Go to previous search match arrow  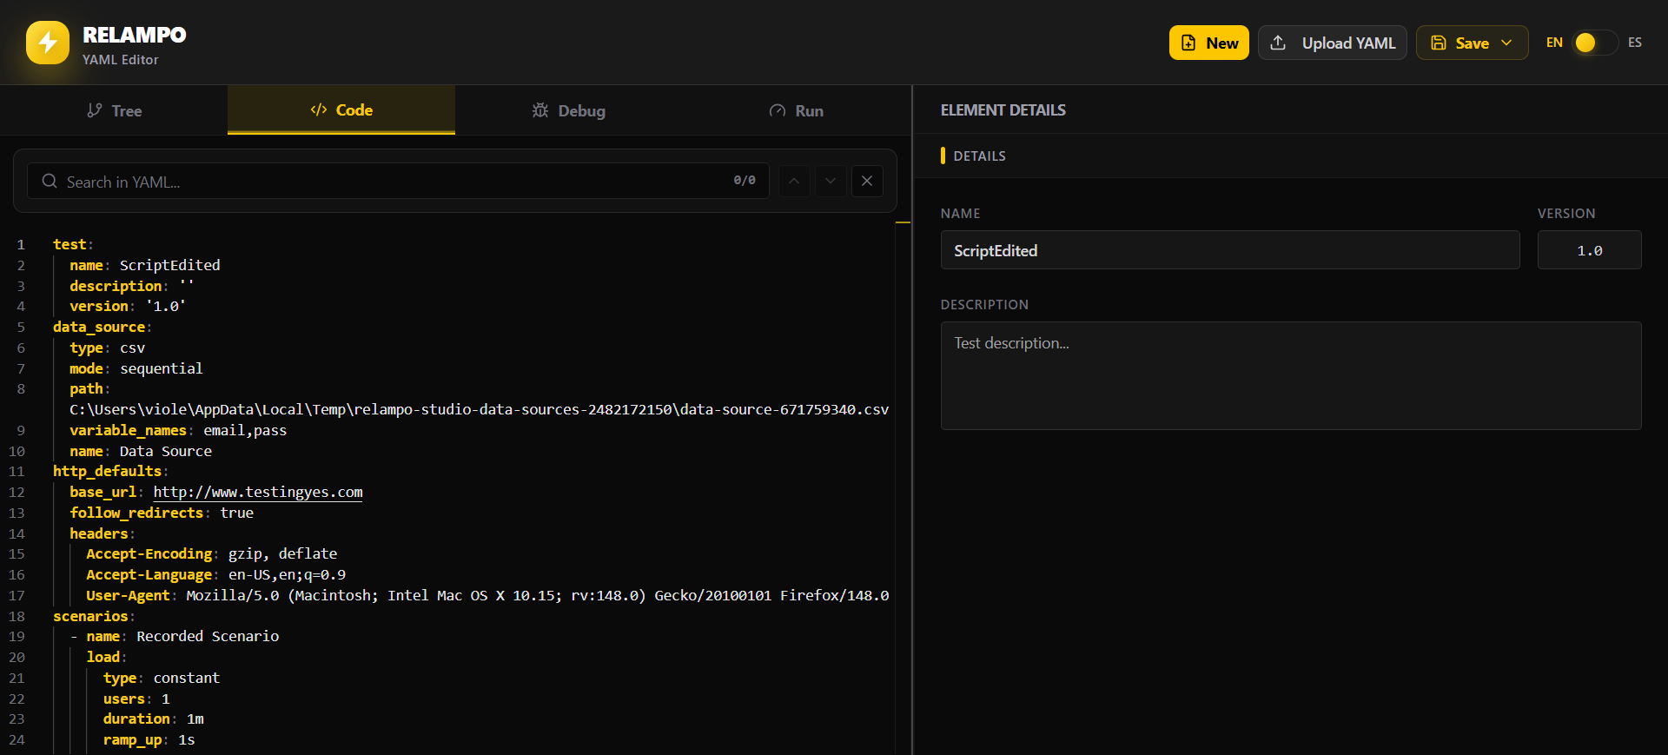[794, 181]
